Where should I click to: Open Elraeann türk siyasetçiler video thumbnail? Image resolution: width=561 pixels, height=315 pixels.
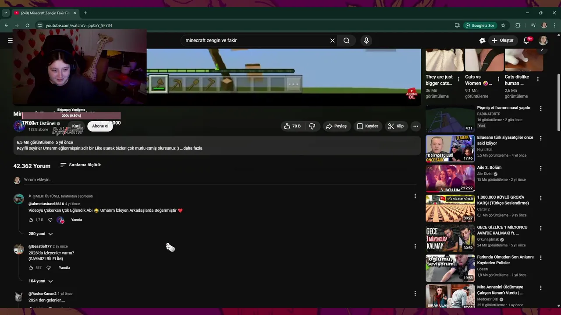[x=450, y=149]
